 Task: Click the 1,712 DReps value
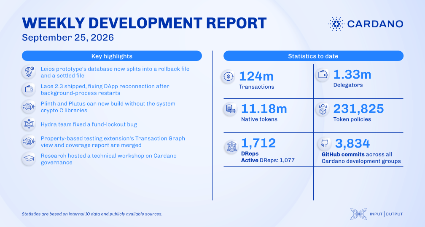258,143
